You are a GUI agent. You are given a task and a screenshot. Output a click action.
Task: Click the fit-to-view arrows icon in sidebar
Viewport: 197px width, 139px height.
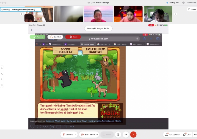(2, 85)
